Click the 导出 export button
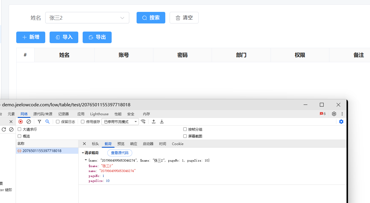Screen dimensions: 370x203 (97, 37)
